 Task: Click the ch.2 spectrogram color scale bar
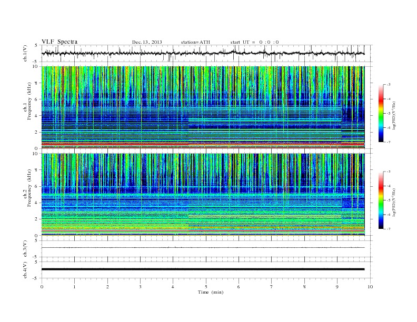[x=381, y=200]
